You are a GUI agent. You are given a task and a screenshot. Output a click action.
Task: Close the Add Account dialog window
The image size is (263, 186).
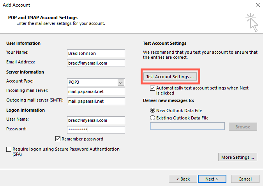click(x=258, y=5)
